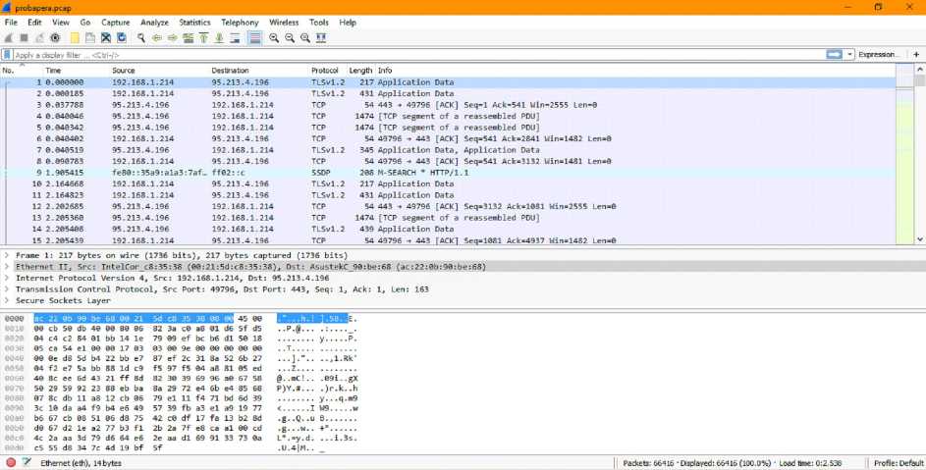This screenshot has height=470, width=926.
Task: Click the Stop capture square icon
Action: (x=25, y=38)
